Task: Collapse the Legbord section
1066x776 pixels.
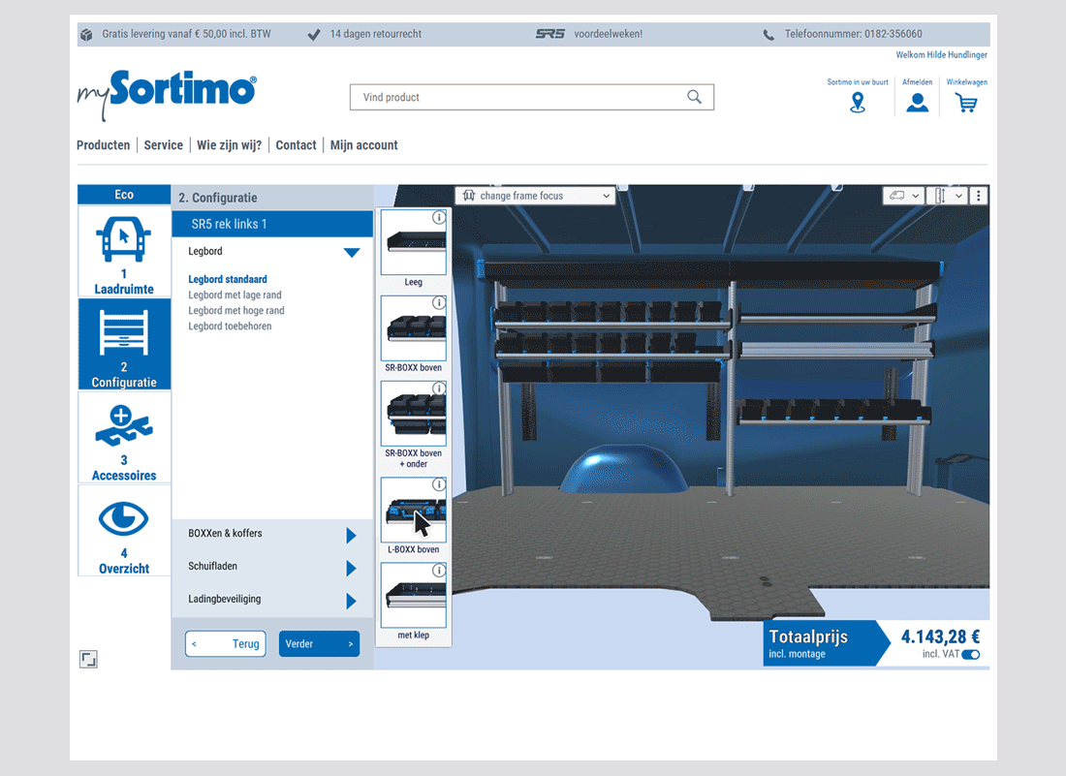Action: (351, 252)
